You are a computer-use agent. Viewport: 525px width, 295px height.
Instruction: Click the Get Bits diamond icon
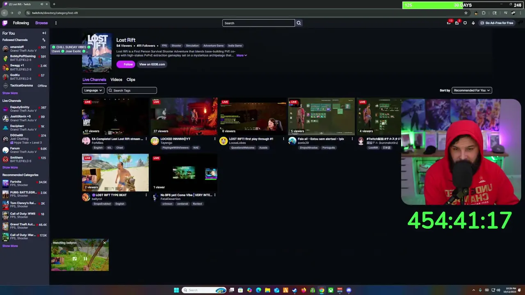[x=473, y=23]
